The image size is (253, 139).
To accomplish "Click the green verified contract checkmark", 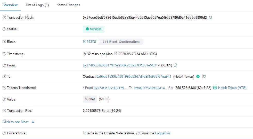I will coord(198,77).
